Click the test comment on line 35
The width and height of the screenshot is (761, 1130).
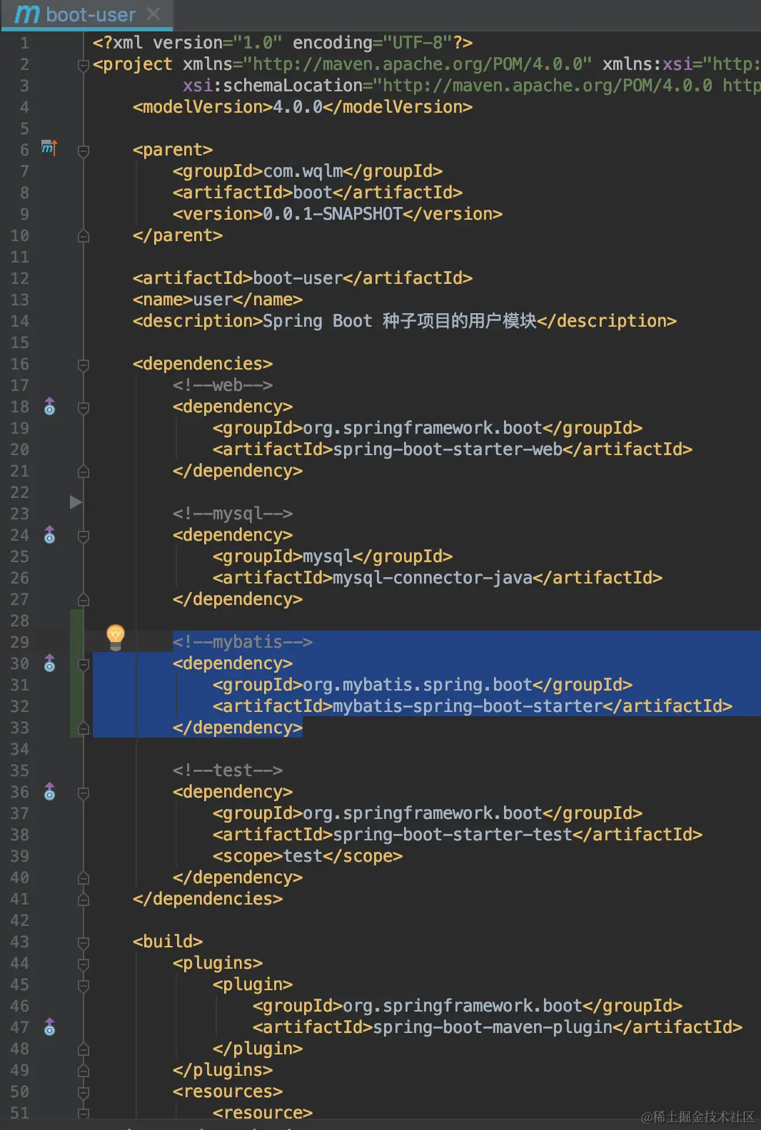click(227, 770)
